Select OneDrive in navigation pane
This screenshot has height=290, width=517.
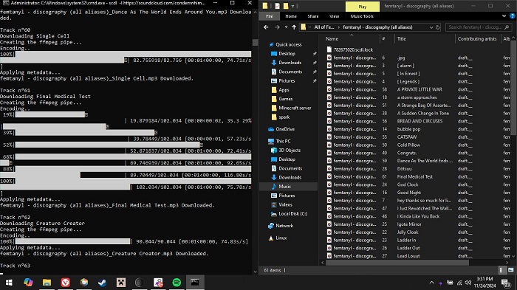(x=285, y=129)
